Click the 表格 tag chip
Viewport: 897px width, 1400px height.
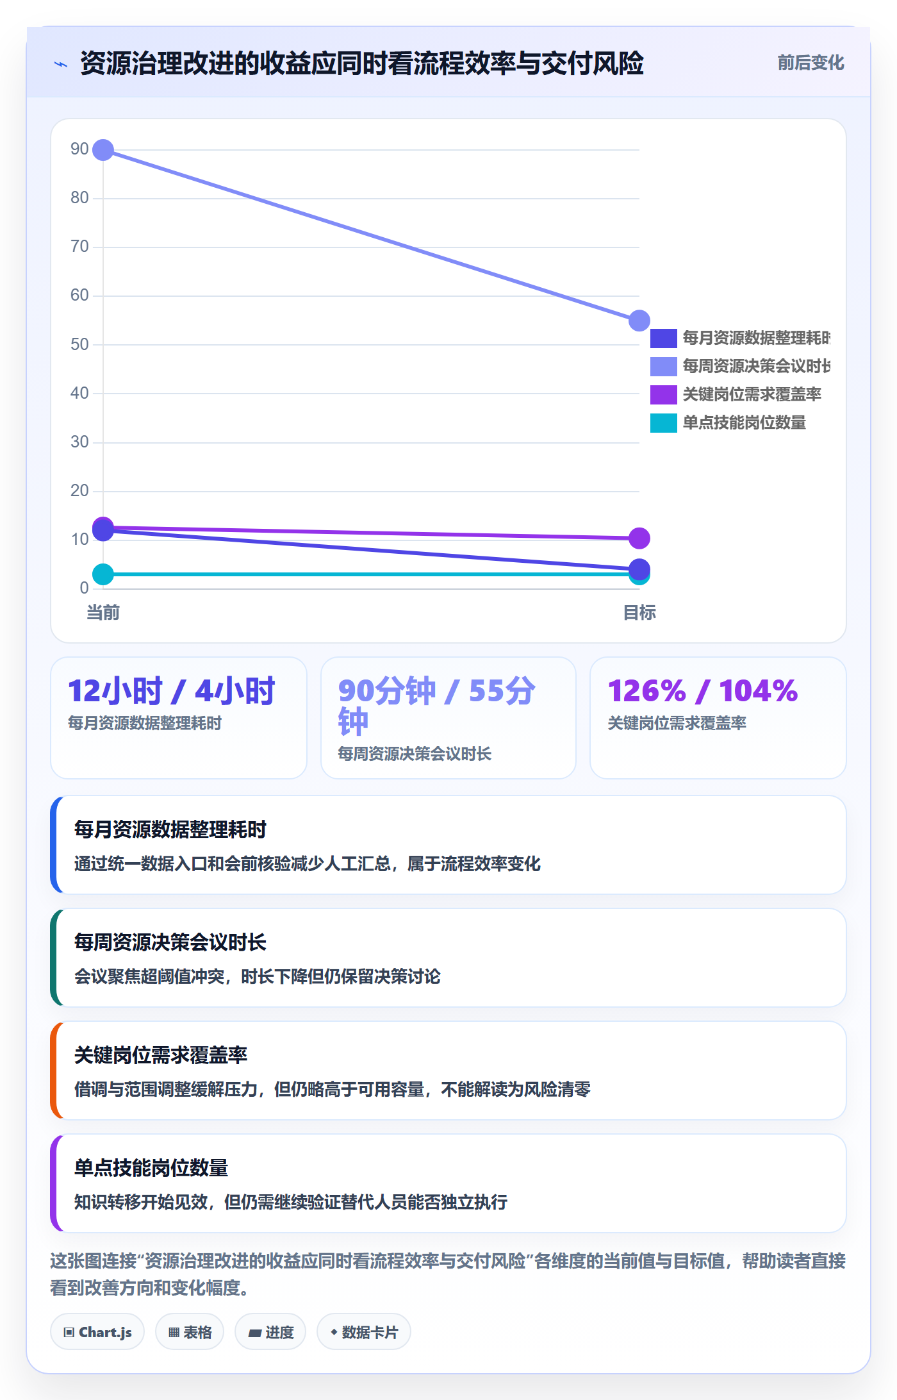pyautogui.click(x=190, y=1331)
